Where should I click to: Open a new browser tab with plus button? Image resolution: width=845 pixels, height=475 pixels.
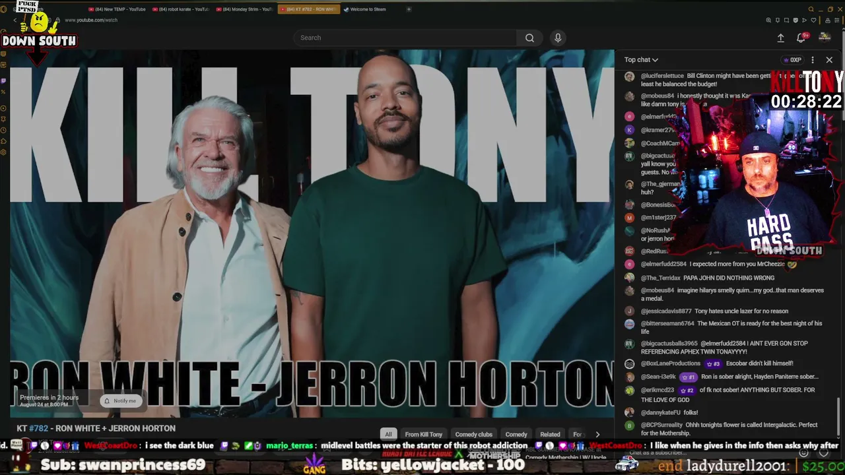pos(409,9)
